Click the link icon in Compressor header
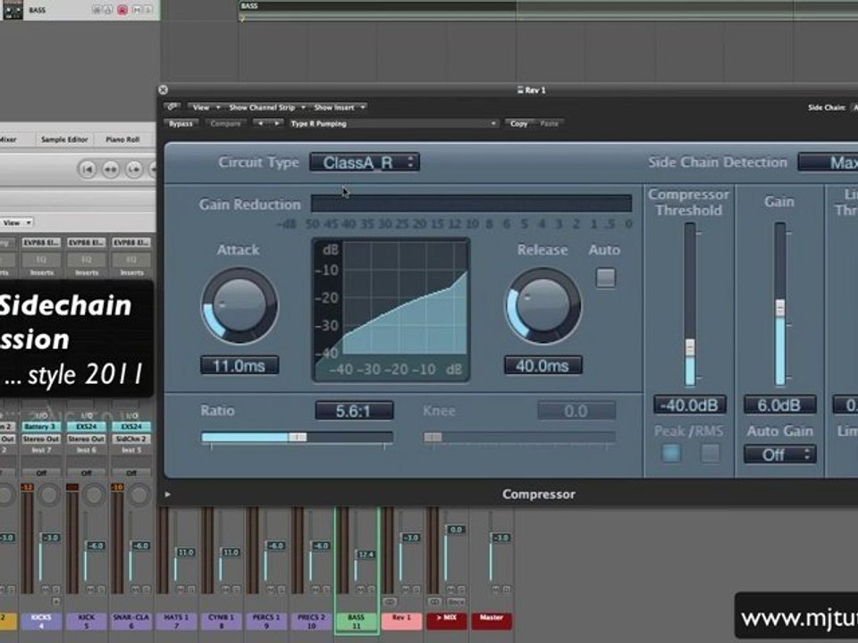The image size is (858, 643). coord(172,107)
